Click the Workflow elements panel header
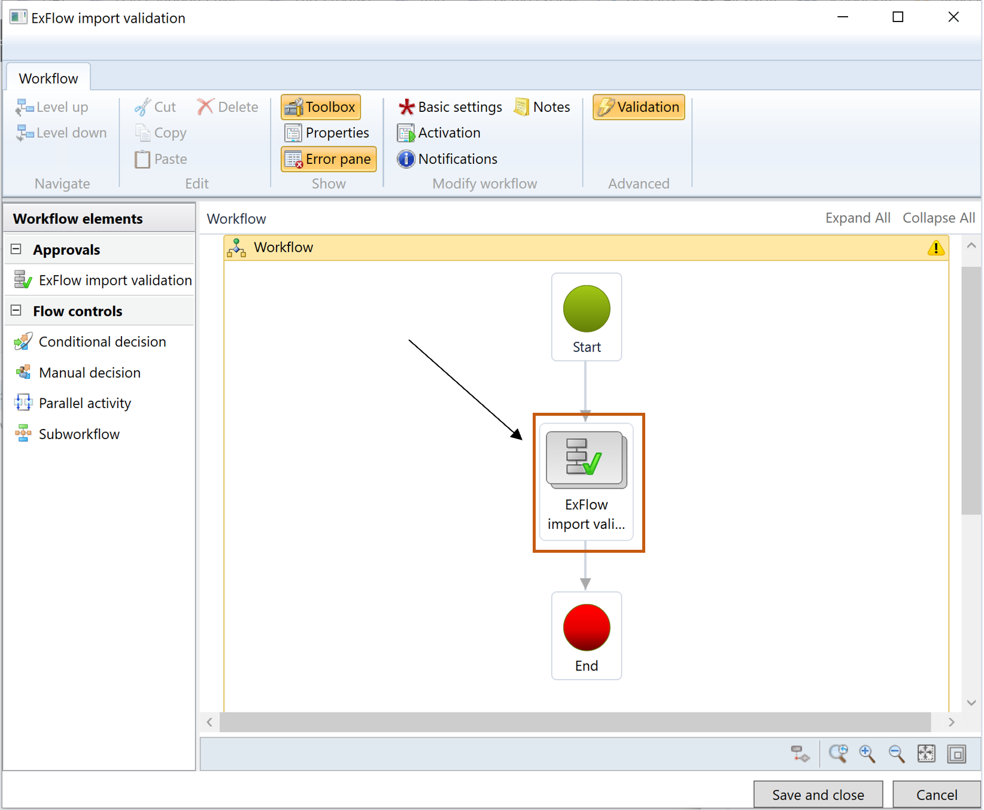 99,219
